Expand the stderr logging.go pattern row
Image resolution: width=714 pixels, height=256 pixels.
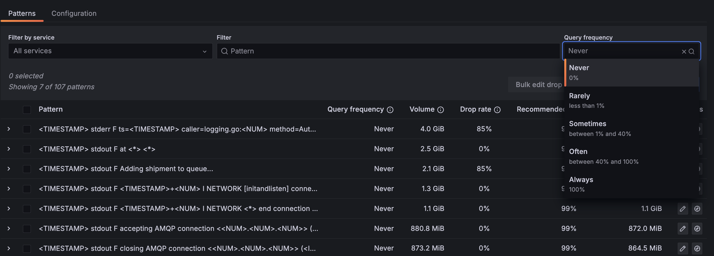pyautogui.click(x=9, y=129)
